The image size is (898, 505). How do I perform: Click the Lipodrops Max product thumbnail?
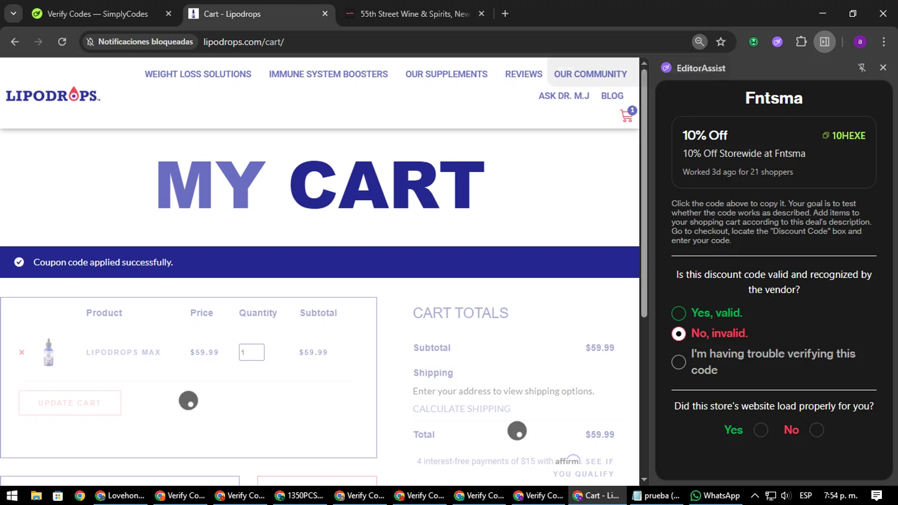(x=48, y=352)
